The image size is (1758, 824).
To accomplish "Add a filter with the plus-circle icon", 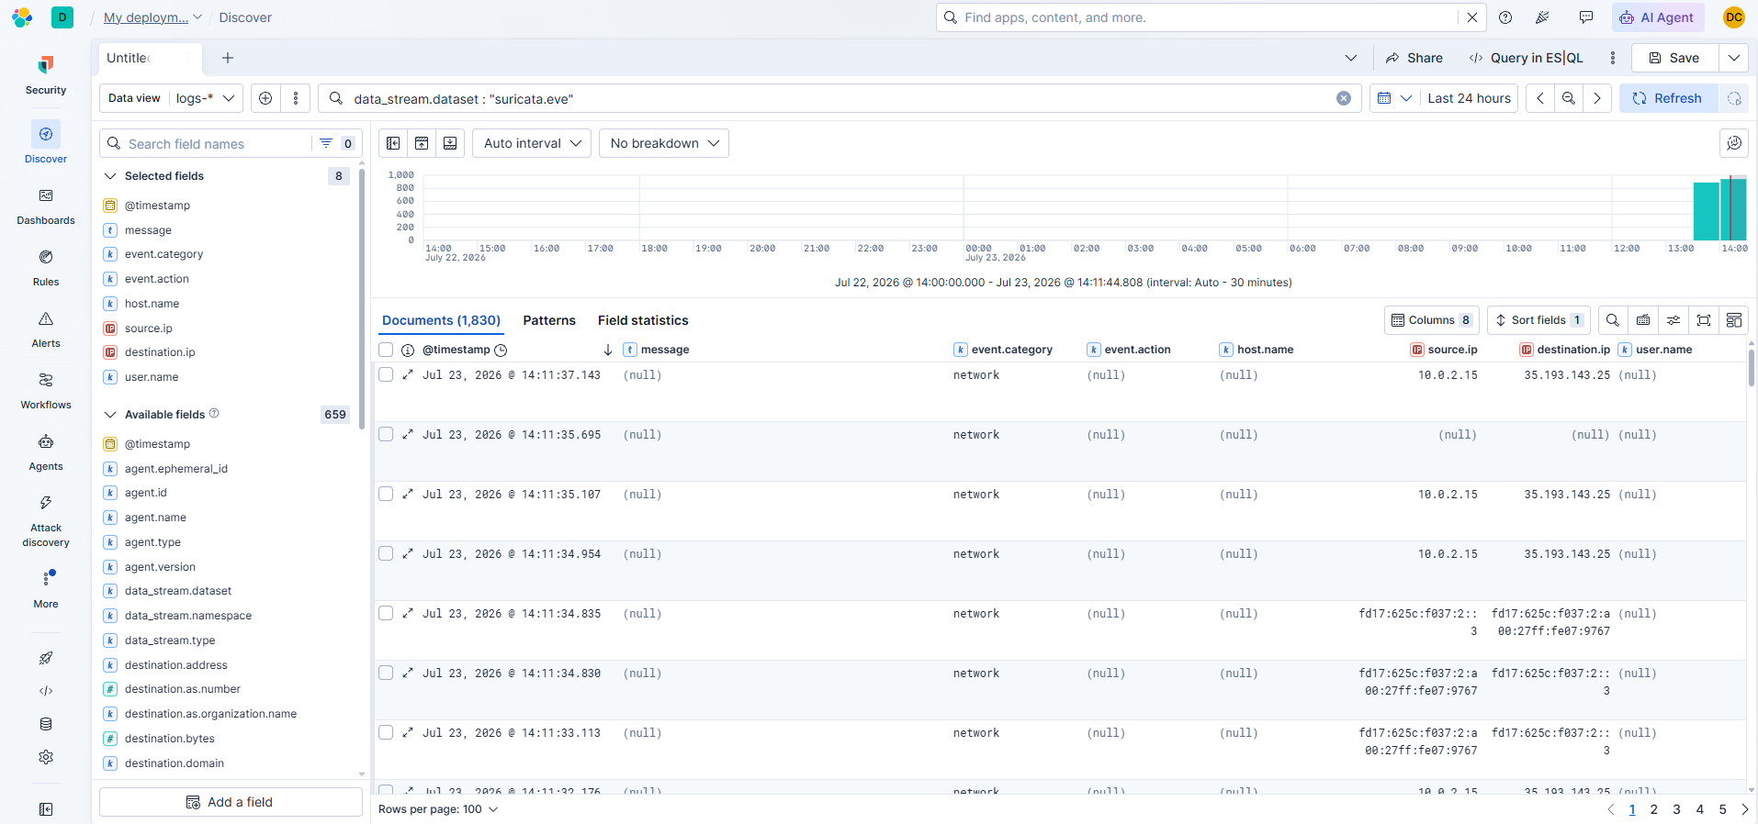I will click(x=265, y=98).
